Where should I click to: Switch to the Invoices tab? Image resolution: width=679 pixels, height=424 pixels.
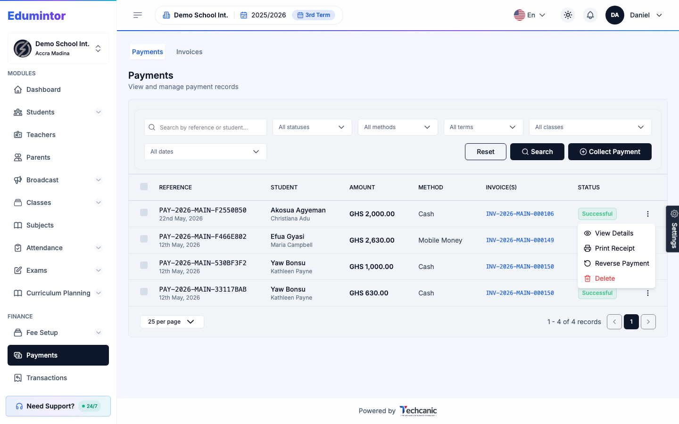[190, 52]
